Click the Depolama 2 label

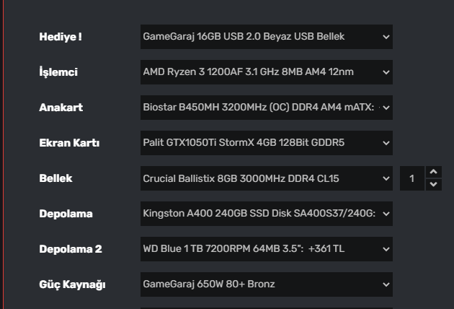tap(70, 249)
